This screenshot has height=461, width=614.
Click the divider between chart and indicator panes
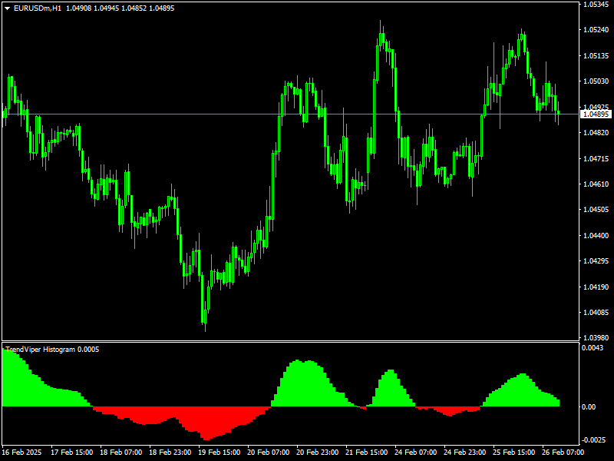point(307,341)
